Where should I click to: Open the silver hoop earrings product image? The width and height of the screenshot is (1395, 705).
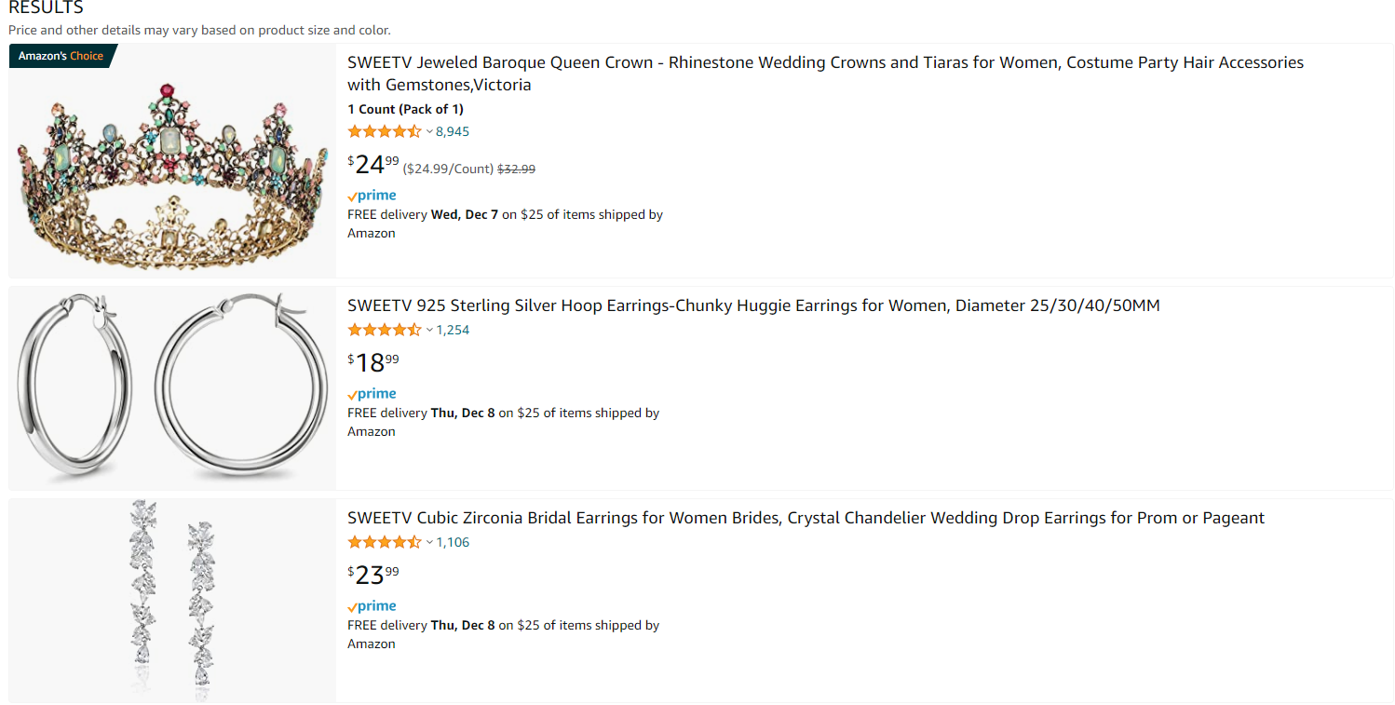172,388
